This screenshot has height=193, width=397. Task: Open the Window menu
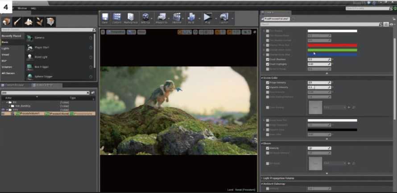point(22,8)
